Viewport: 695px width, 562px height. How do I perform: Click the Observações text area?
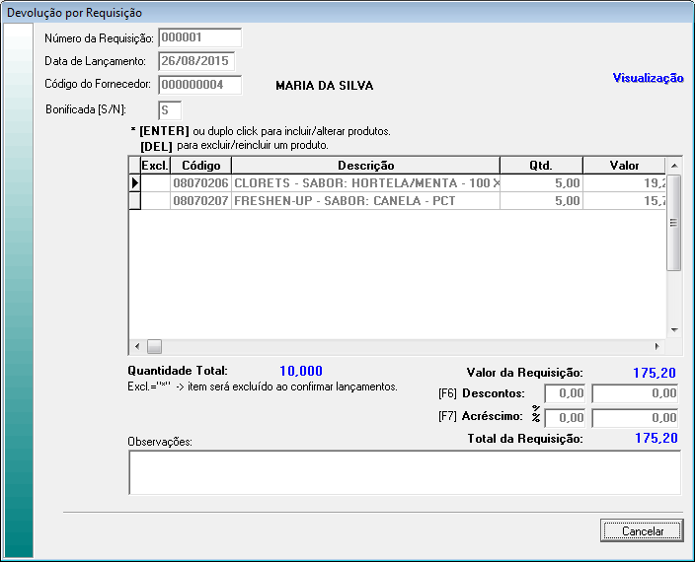click(x=405, y=472)
